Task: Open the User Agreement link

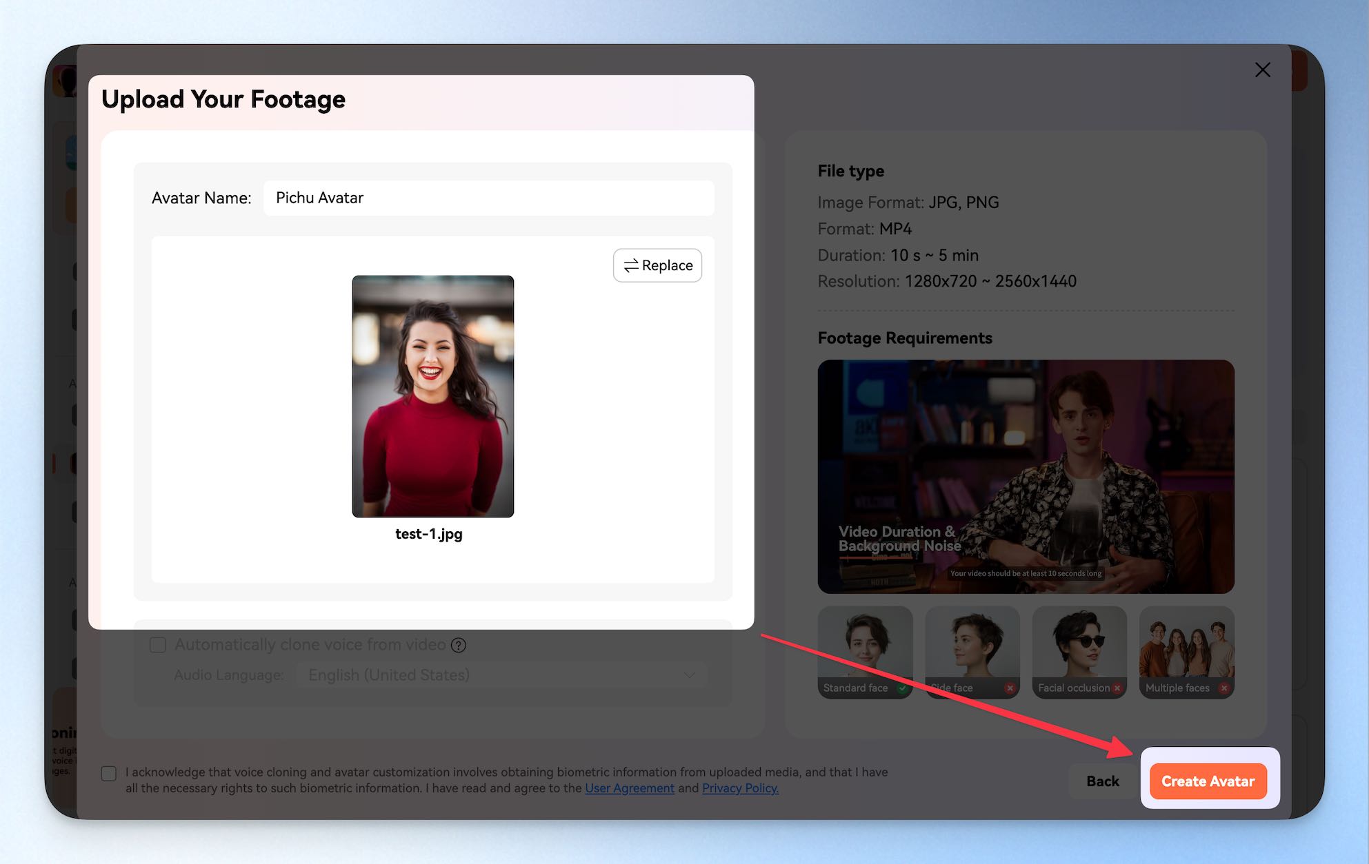Action: [630, 788]
